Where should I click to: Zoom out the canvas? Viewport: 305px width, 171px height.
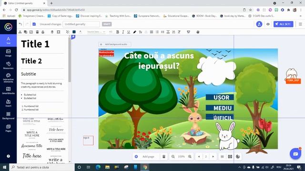point(173,156)
